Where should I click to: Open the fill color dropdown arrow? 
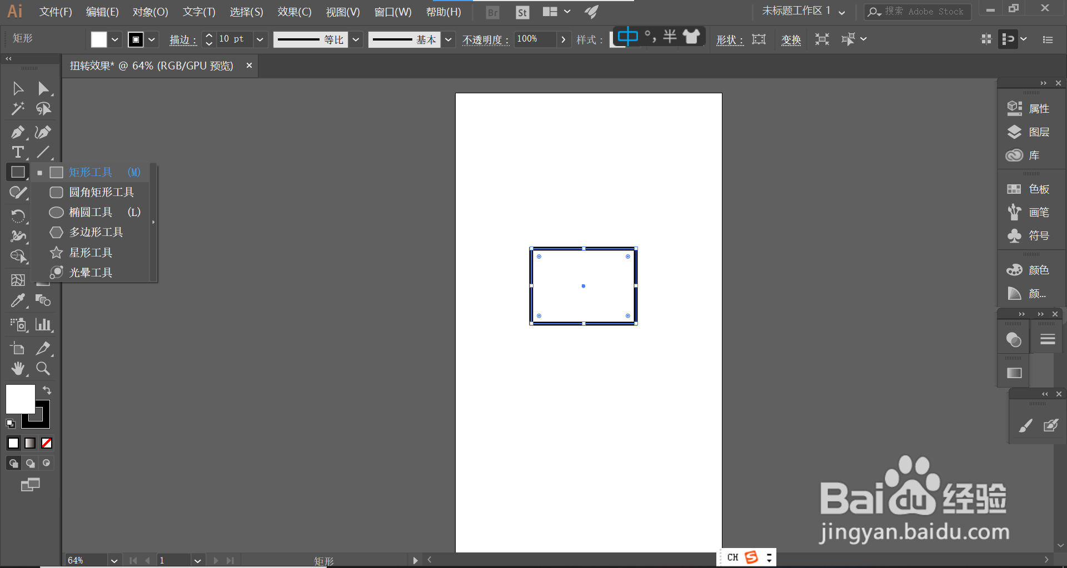[115, 39]
